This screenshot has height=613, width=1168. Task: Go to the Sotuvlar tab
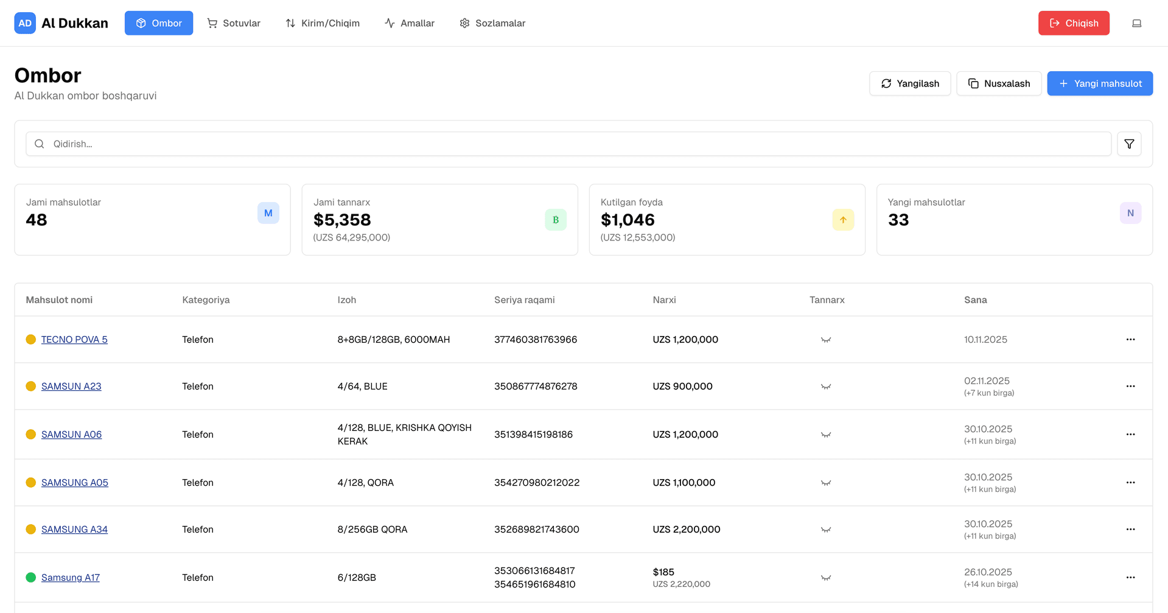click(234, 23)
